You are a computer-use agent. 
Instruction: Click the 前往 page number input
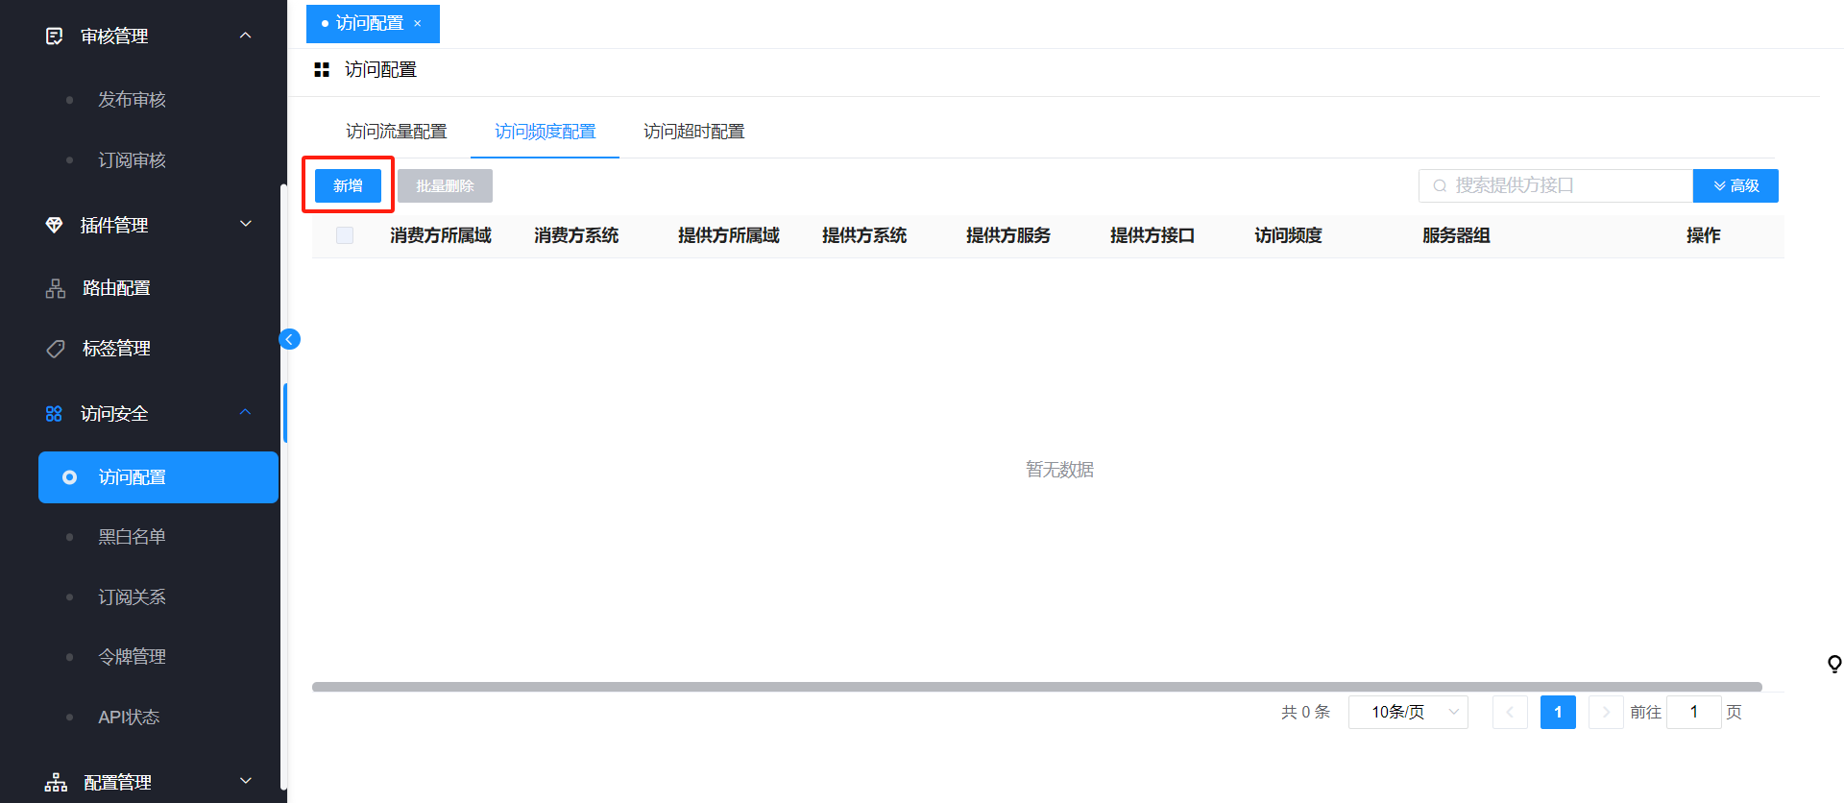pyautogui.click(x=1694, y=712)
